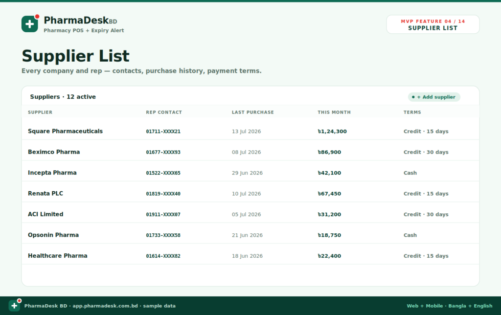Click the ৳18,750 monthly amount
The height and width of the screenshot is (315, 501).
(x=329, y=235)
